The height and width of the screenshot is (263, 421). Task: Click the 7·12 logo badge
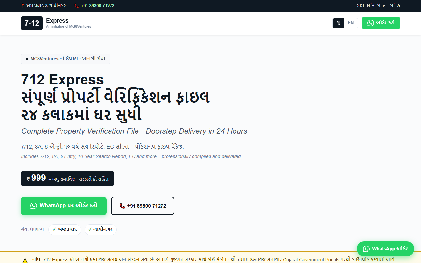[x=32, y=23]
